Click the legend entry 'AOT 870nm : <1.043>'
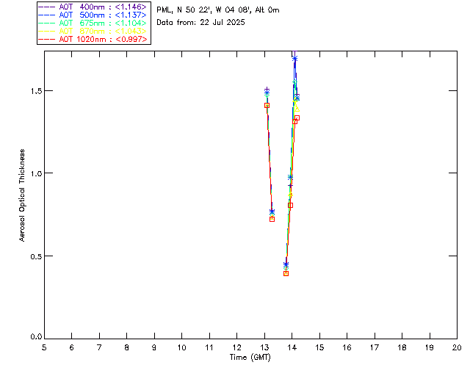 click(x=93, y=31)
